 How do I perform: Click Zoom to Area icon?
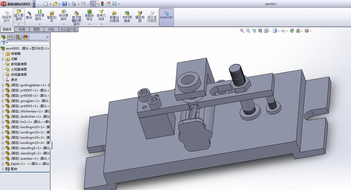[x=248, y=31]
